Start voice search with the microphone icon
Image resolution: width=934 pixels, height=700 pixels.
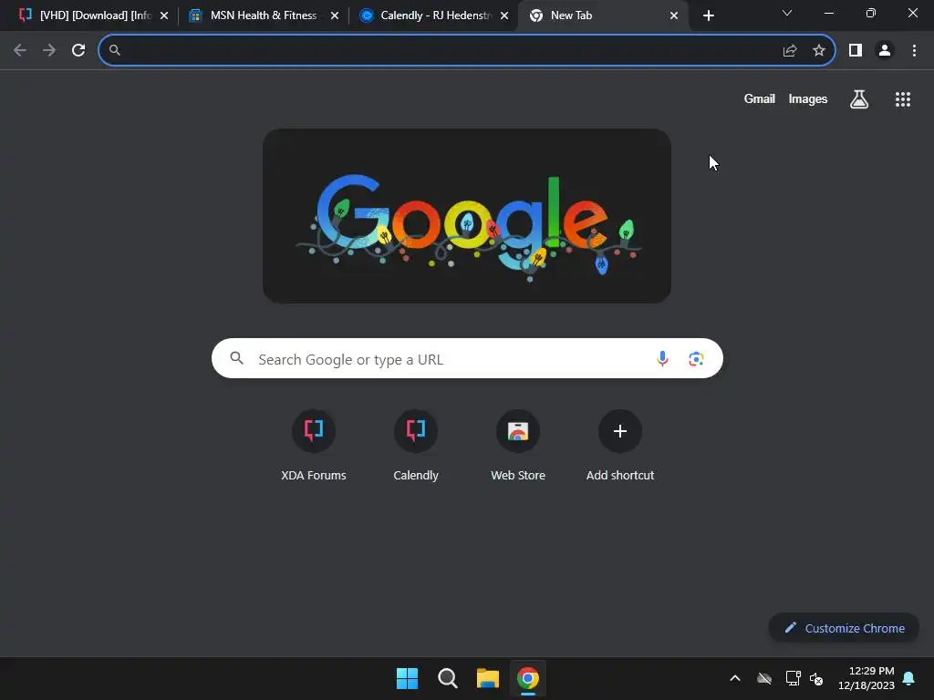(x=662, y=359)
